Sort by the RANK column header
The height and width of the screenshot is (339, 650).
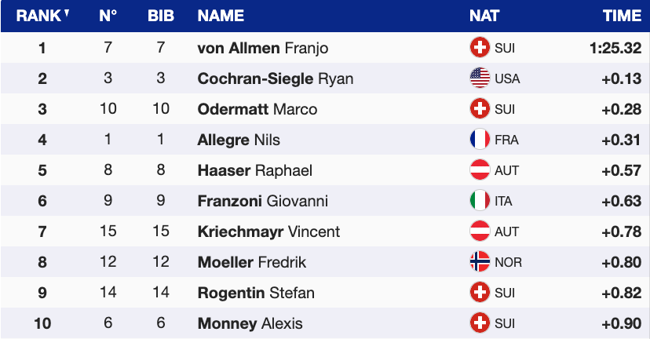pyautogui.click(x=42, y=16)
